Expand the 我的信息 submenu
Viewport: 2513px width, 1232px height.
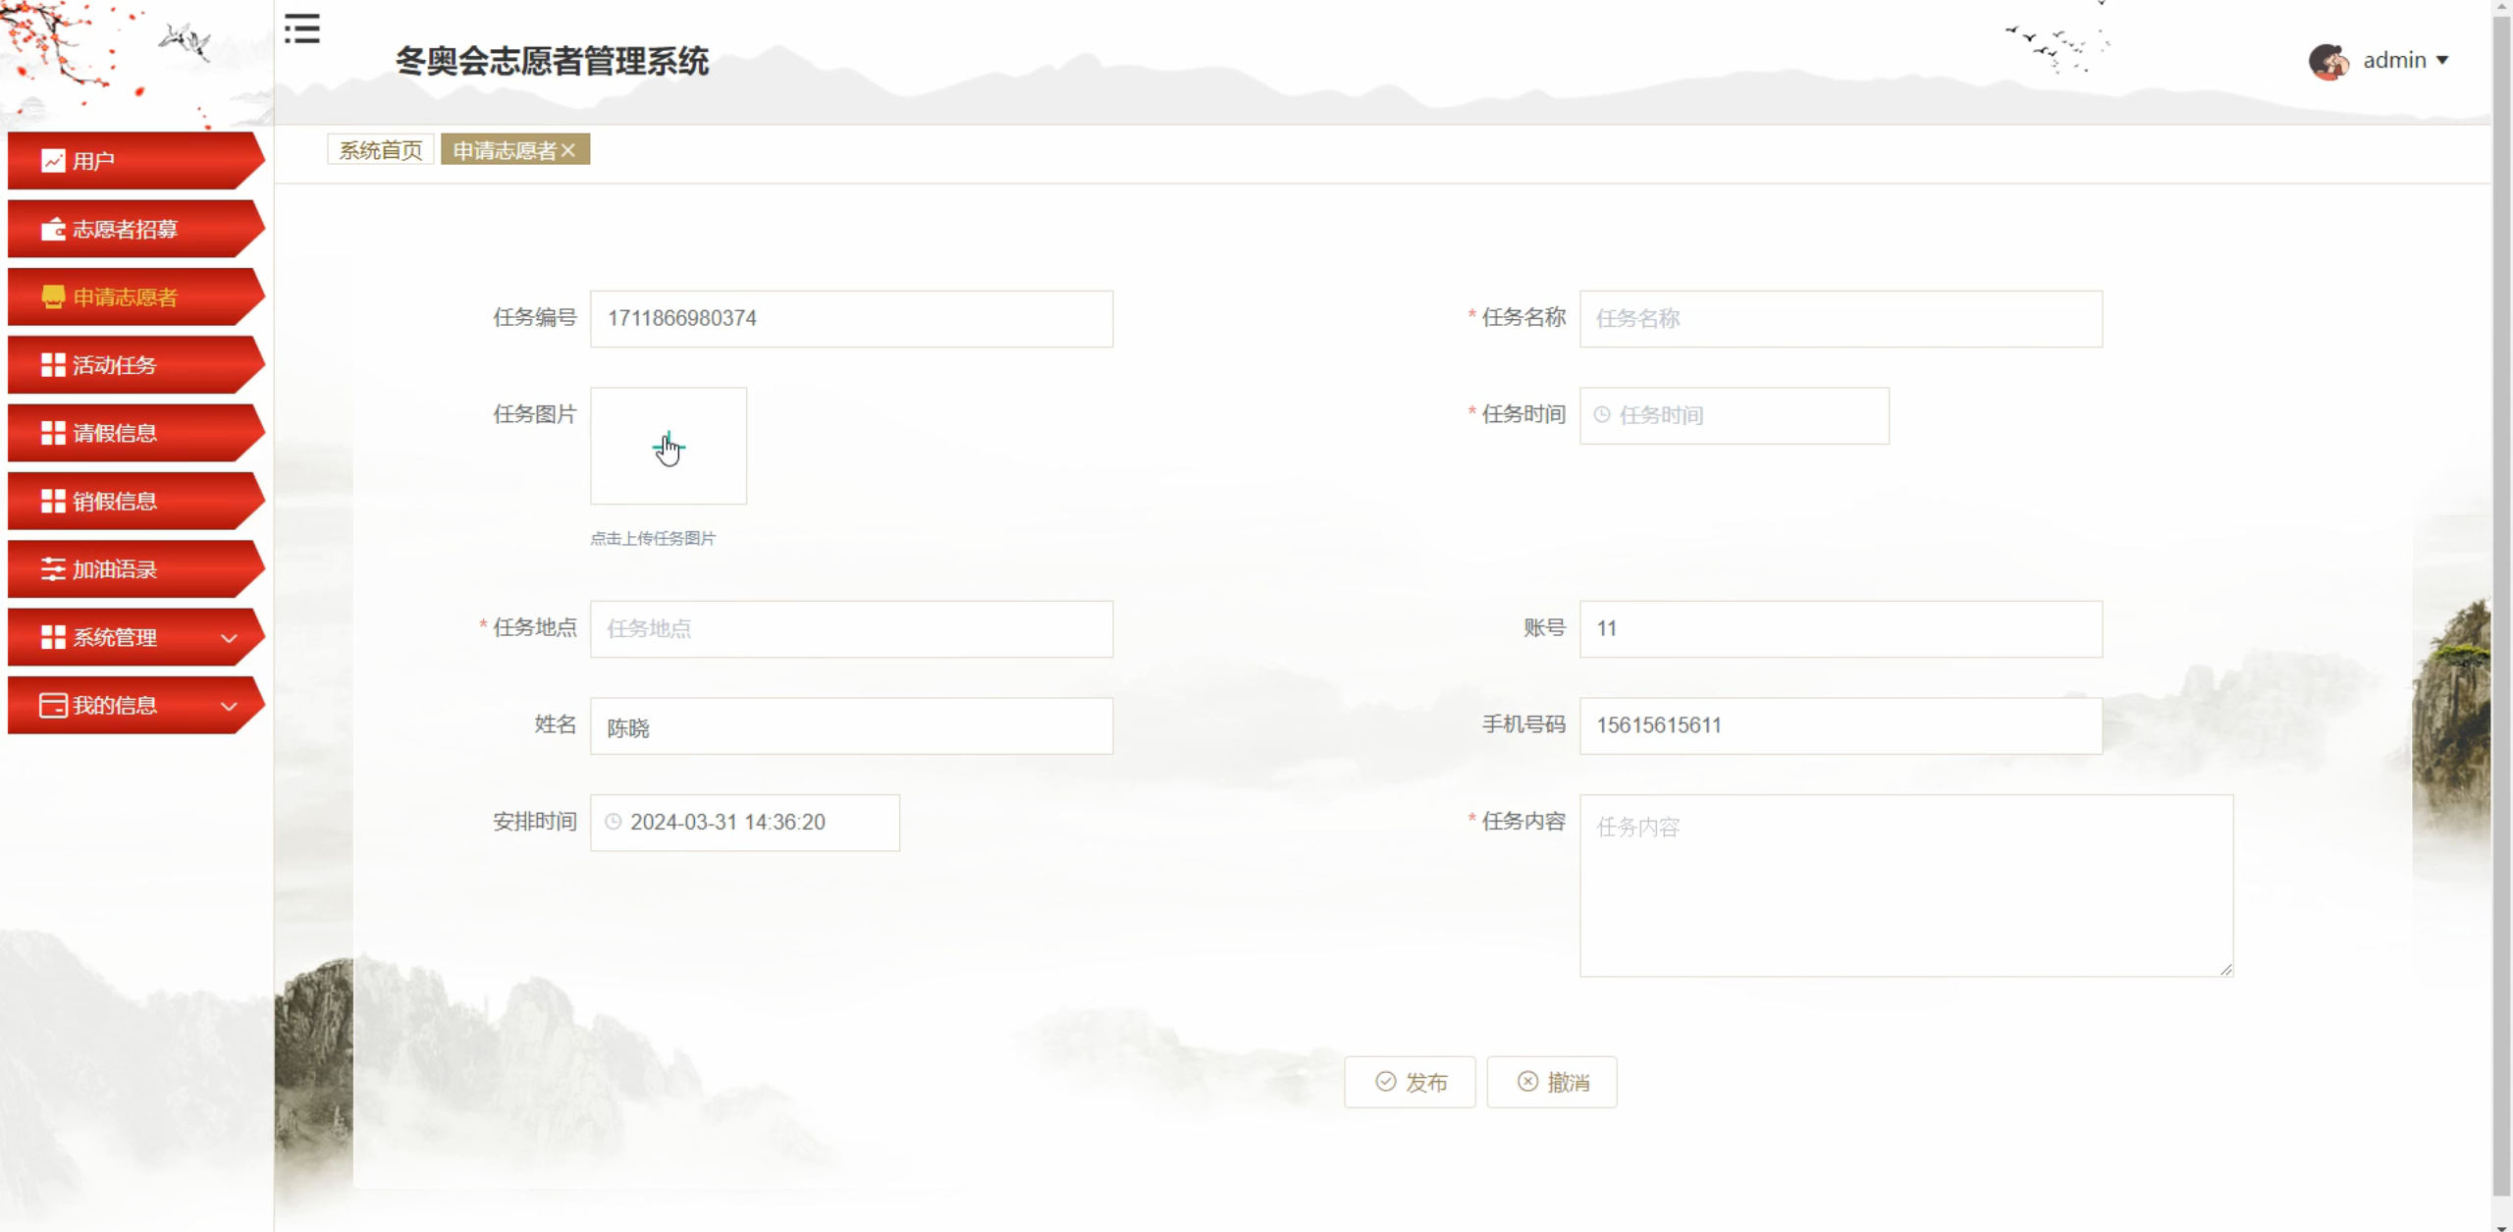click(x=229, y=706)
